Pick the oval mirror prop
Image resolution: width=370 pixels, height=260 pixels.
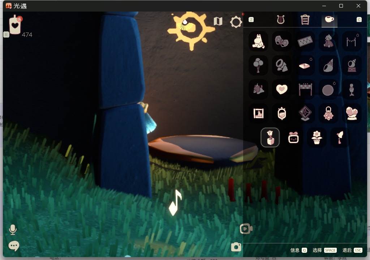282,113
